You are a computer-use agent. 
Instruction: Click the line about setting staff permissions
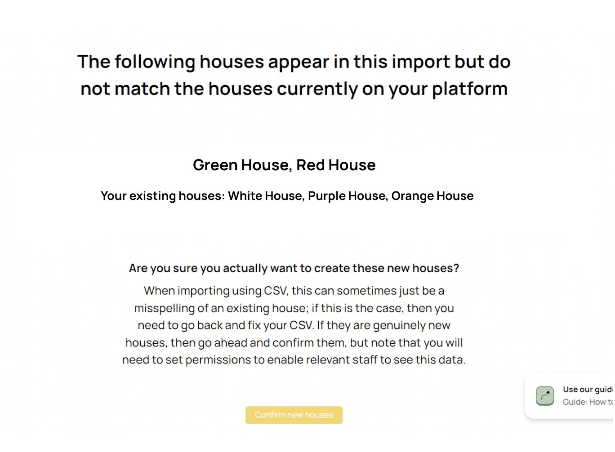tap(294, 360)
